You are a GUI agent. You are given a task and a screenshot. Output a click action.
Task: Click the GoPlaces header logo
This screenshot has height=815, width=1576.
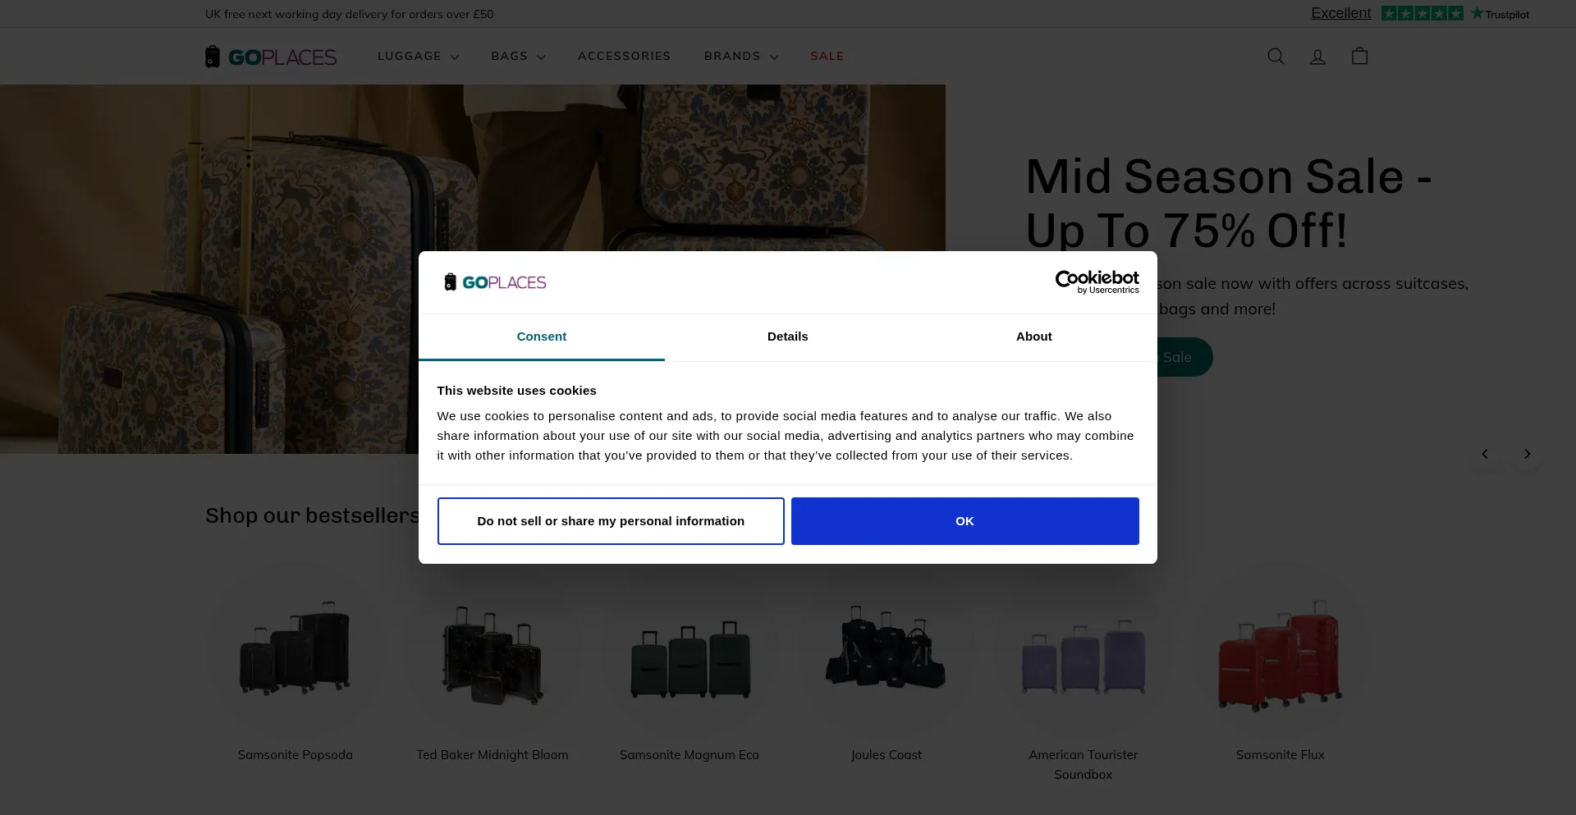pyautogui.click(x=271, y=57)
